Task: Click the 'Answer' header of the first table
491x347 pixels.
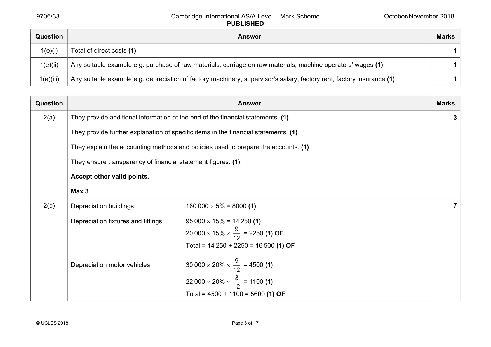Action: tap(249, 37)
